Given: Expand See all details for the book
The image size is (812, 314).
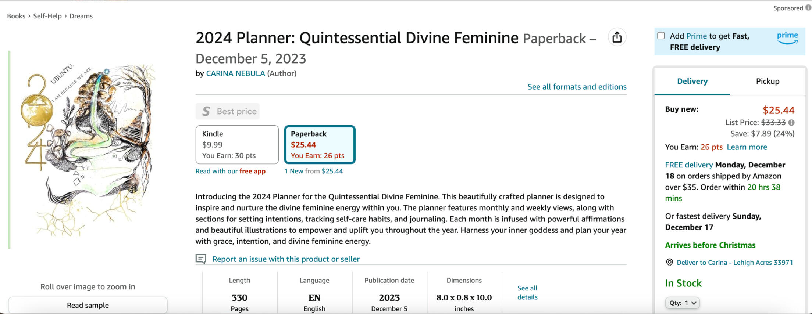Looking at the screenshot, I should (527, 293).
